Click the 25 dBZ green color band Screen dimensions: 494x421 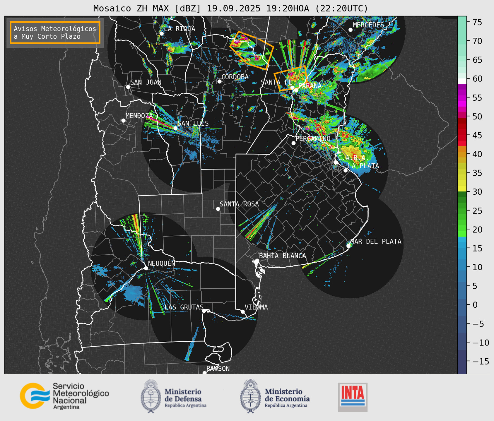pos(462,211)
